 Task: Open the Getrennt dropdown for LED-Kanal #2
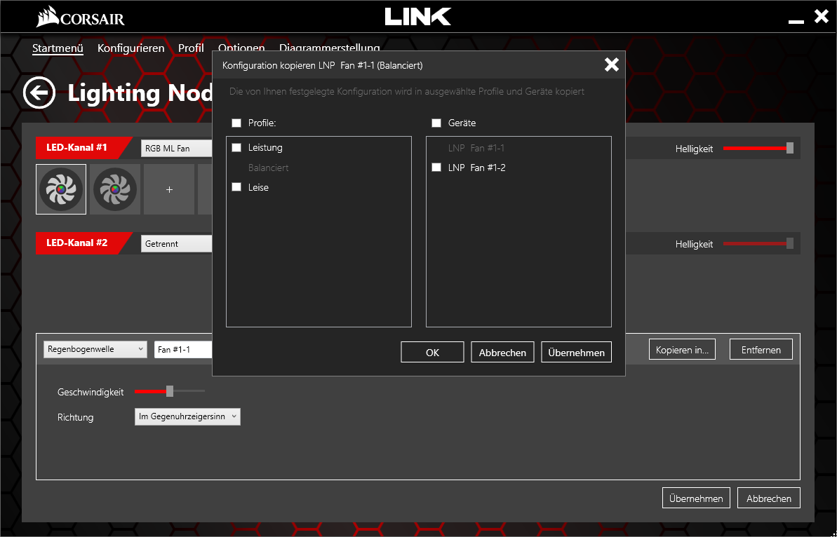177,244
